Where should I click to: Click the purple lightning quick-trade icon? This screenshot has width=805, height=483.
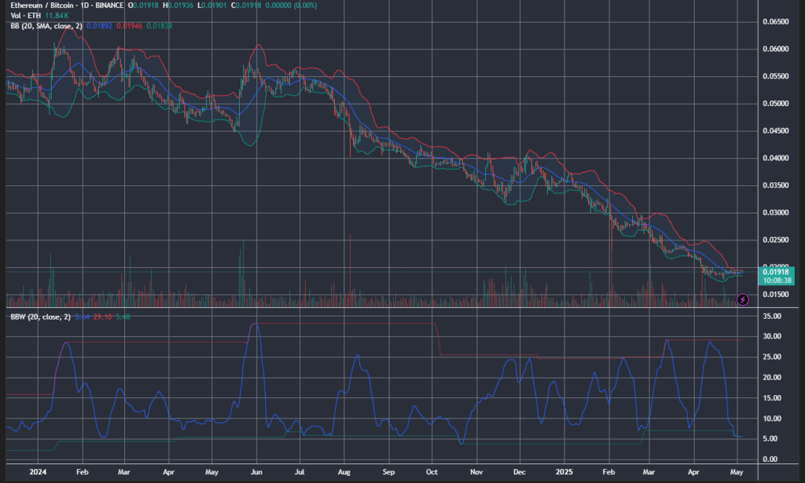pos(741,299)
